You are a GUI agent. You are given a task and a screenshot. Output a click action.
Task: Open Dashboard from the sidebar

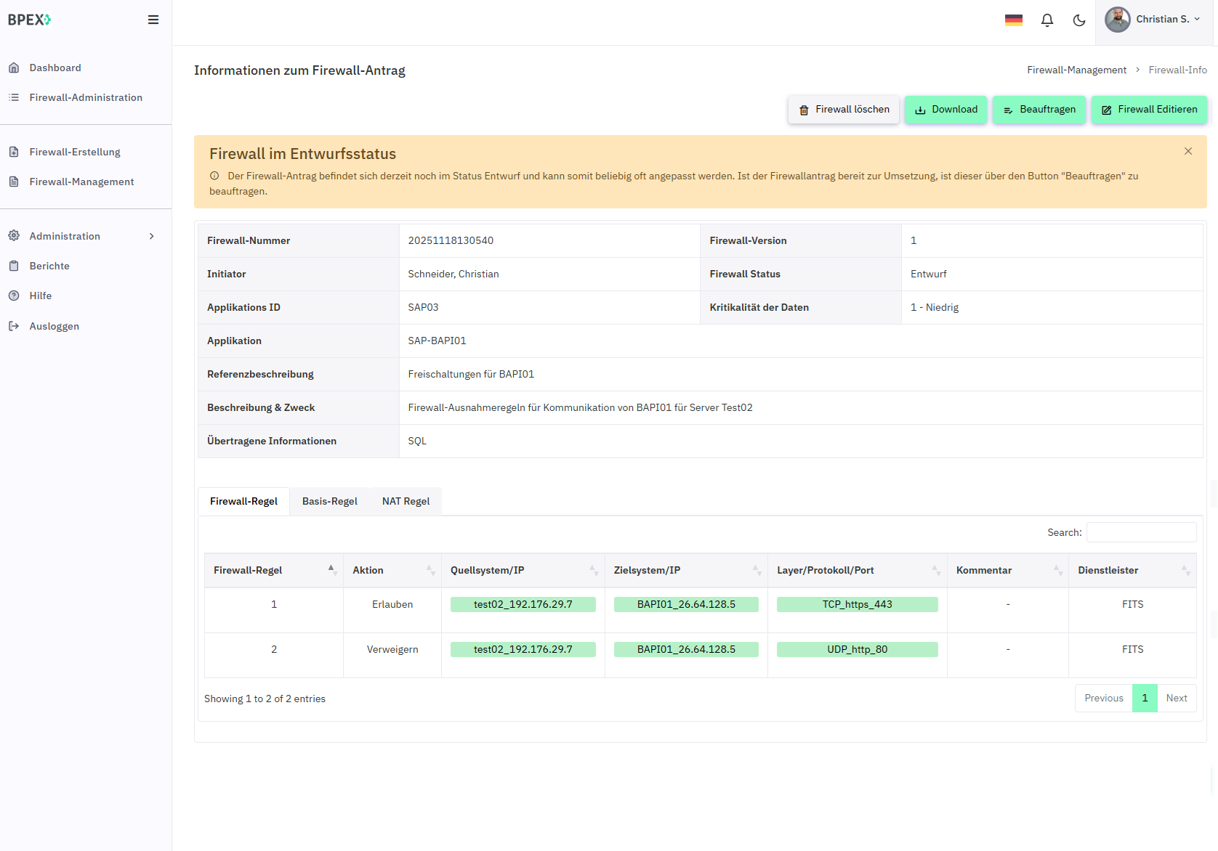pos(55,68)
